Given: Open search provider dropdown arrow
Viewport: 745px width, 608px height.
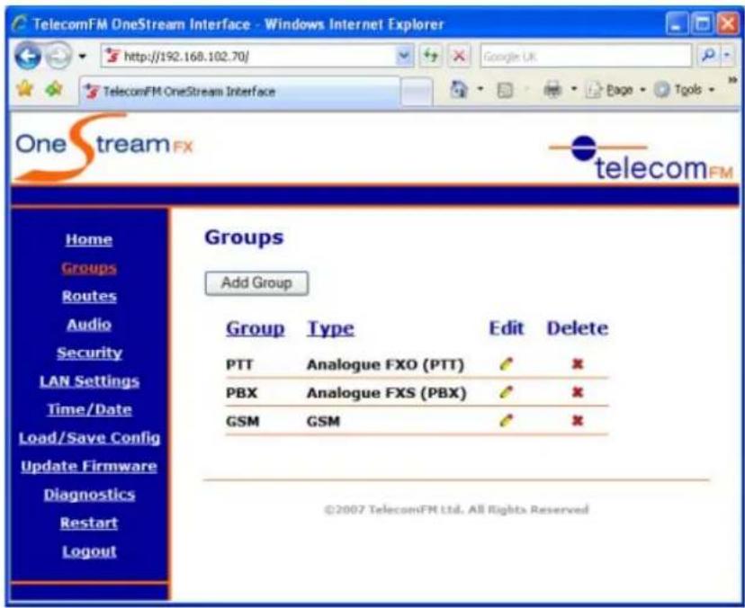Looking at the screenshot, I should click(727, 56).
